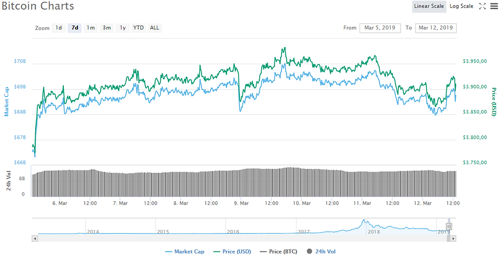Screen dimensions: 500x256
Task: Switch to Linear Scale
Action: pos(429,6)
